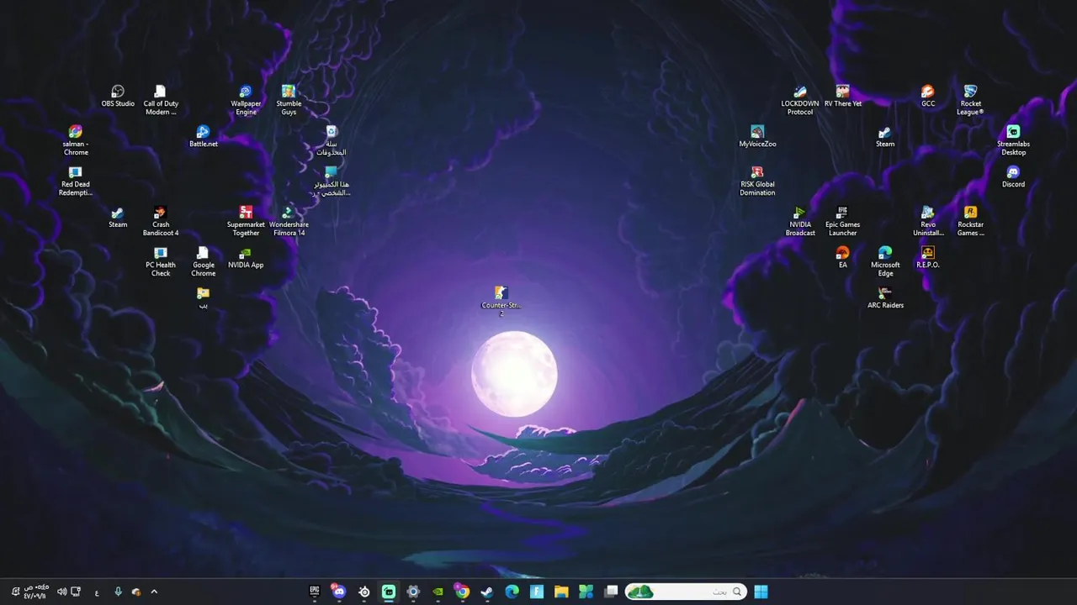Viewport: 1077px width, 605px height.
Task: Open the SteelSeries taskbar icon
Action: 364,592
